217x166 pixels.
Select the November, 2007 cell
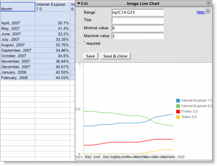tap(18, 61)
